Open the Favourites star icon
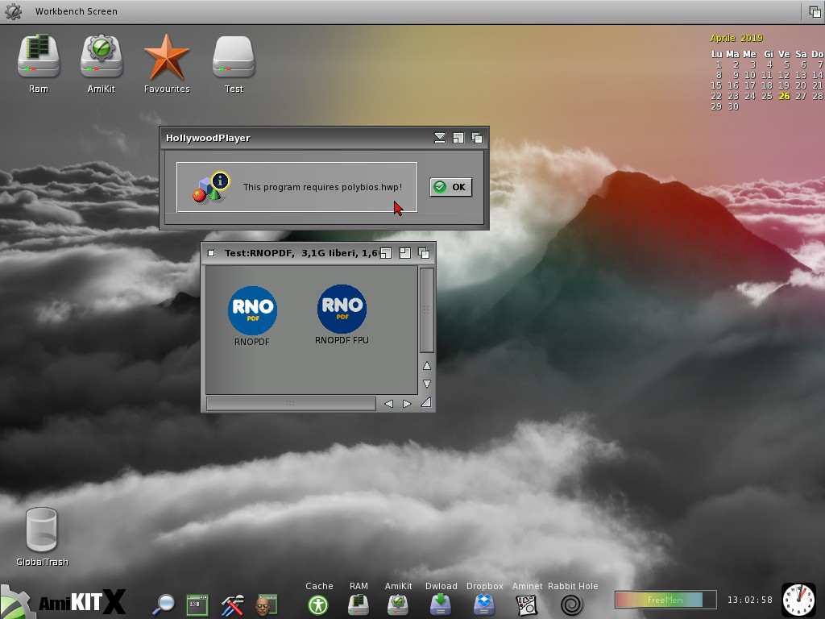 (x=167, y=57)
